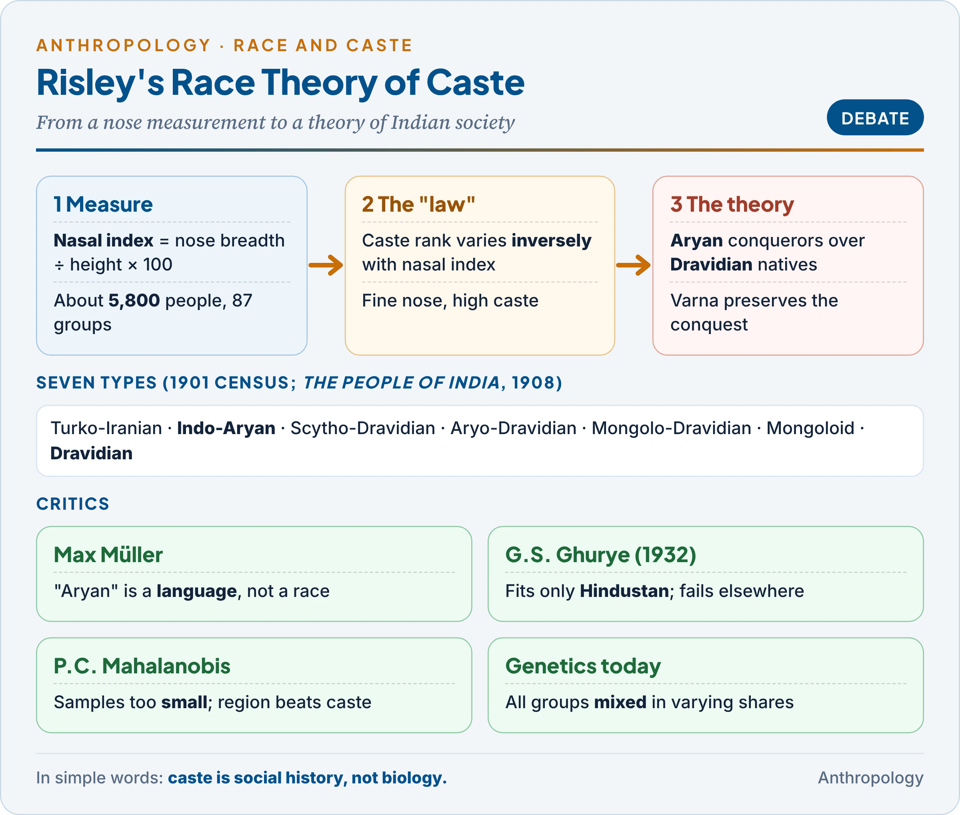
Task: Open the "3 The theory" card heading
Action: (732, 204)
